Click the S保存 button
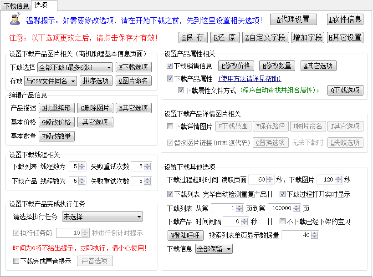Viewport: 373px width, 277px height. (x=193, y=38)
